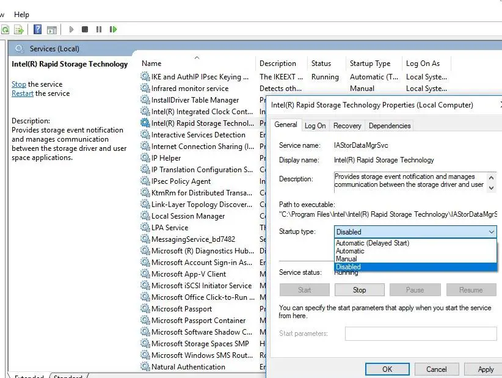Viewport: 502px width, 378px height.
Task: Choose Automatic (Delayed Start) from the list
Action: click(372, 243)
